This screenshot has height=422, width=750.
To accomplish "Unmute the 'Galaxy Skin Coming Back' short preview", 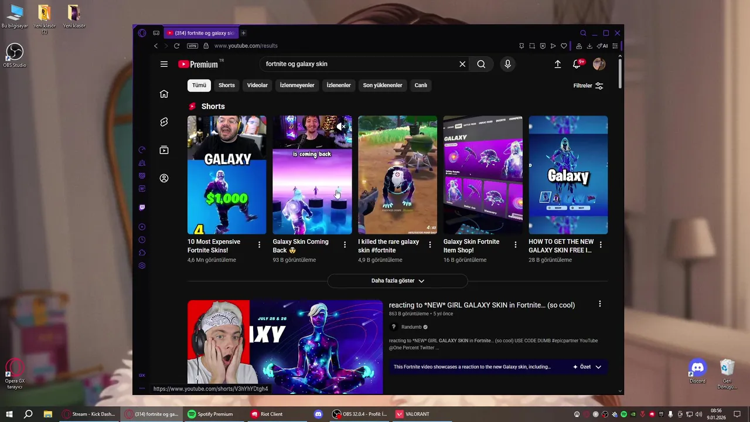I will pos(342,126).
